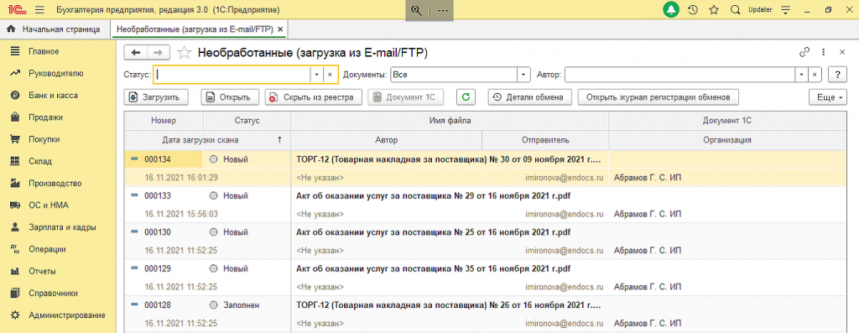Click the green refresh list icon

(x=466, y=97)
